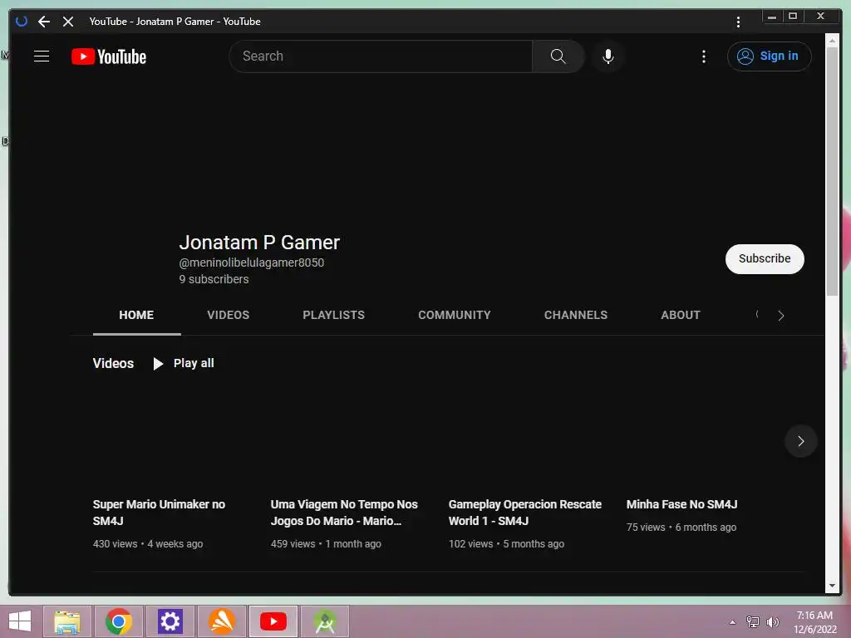Image resolution: width=851 pixels, height=638 pixels.
Task: Click the page vertical scrollbar thumb
Action: point(832,171)
